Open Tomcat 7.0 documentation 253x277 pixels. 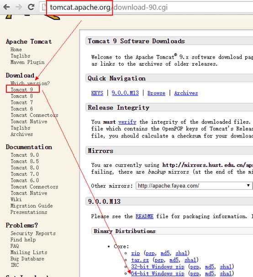tap(25, 174)
